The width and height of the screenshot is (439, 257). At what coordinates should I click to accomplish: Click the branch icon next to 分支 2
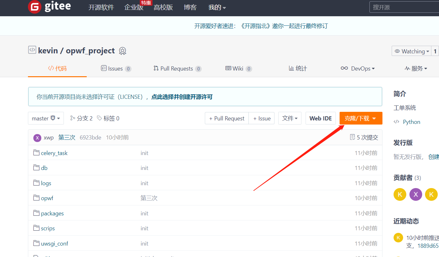click(73, 118)
